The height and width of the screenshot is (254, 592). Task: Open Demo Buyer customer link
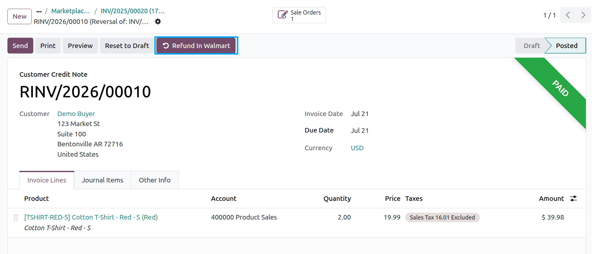point(76,114)
